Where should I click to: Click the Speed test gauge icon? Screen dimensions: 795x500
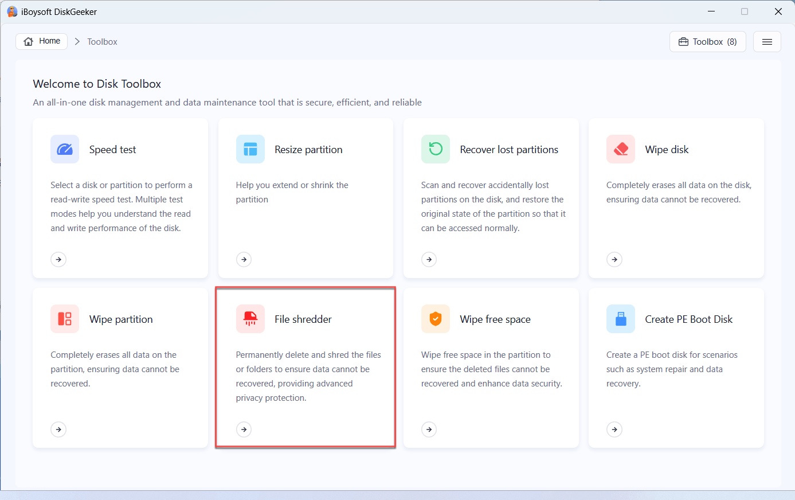[65, 150]
